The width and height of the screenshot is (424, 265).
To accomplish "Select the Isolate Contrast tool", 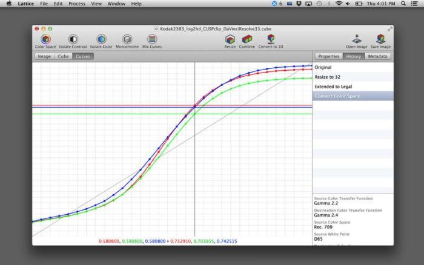I will 73,39.
